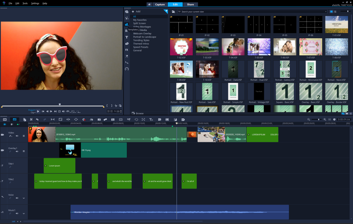Viewport: 353px width, 224px height.
Task: Switch to Storyboard view icon
Action: [x=5, y=119]
